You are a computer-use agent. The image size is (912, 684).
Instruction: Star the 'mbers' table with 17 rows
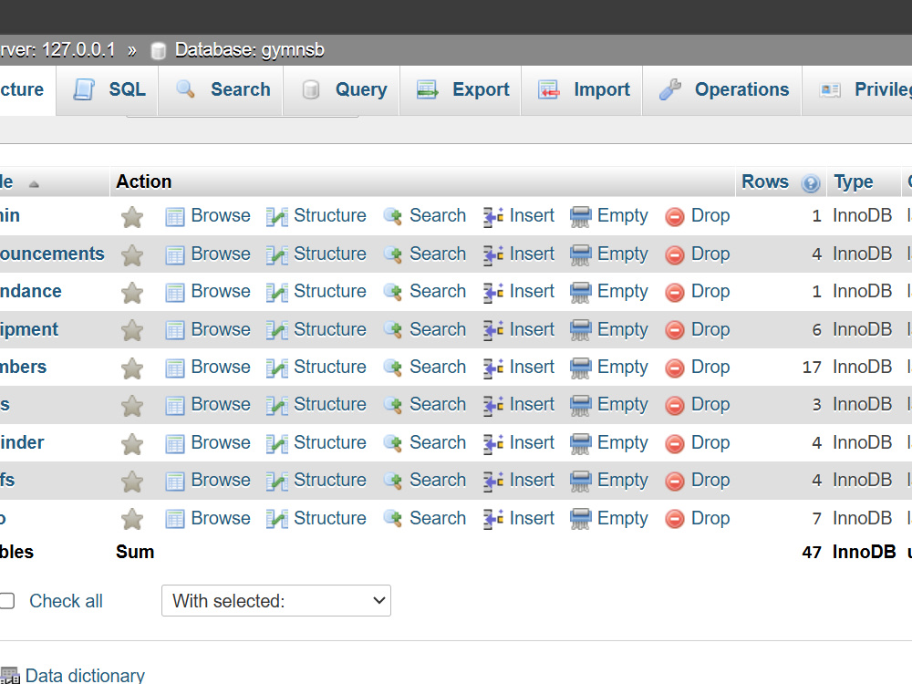tap(132, 368)
